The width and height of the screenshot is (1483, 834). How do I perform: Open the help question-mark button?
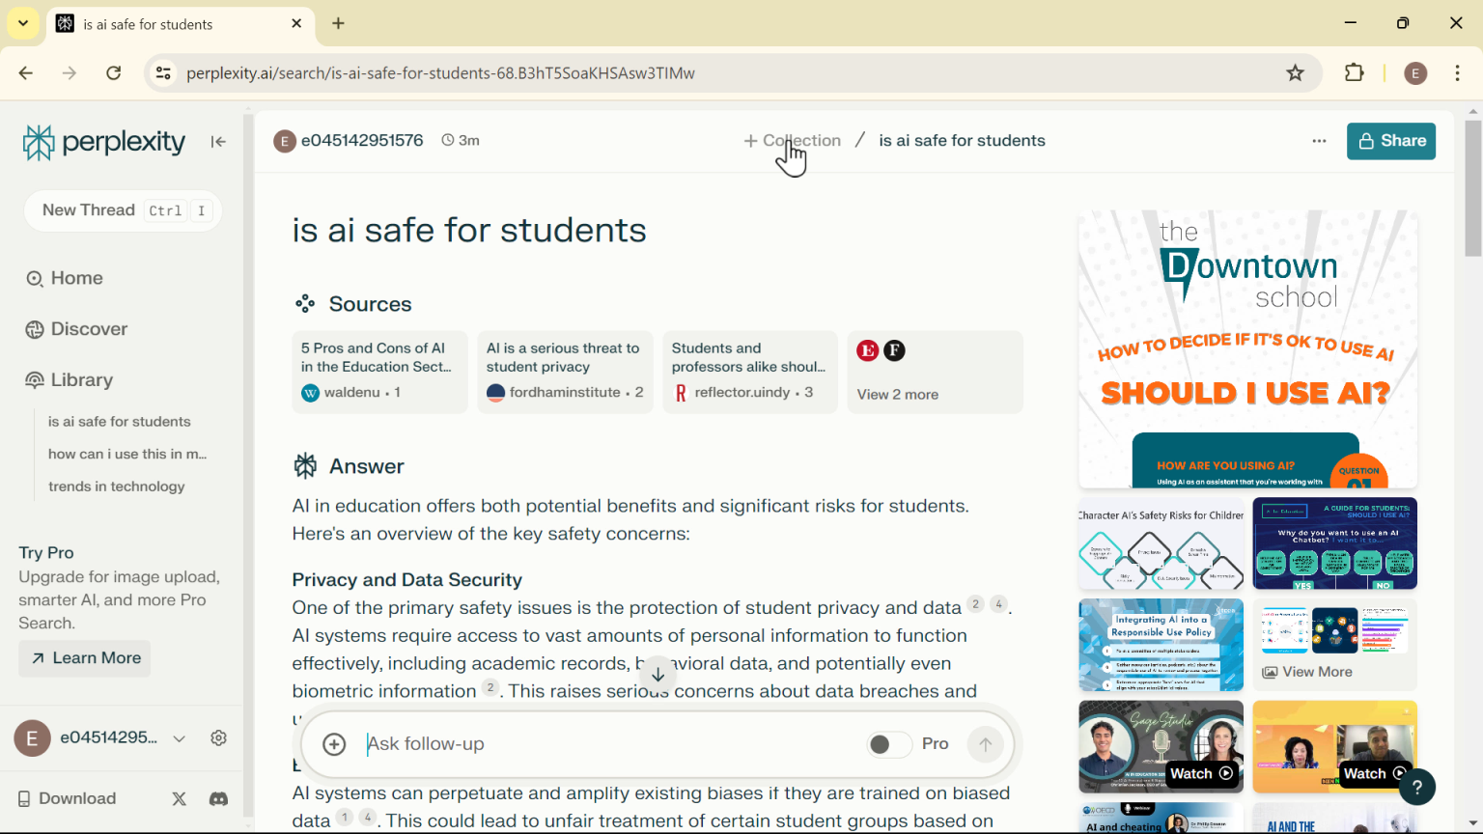click(1416, 787)
